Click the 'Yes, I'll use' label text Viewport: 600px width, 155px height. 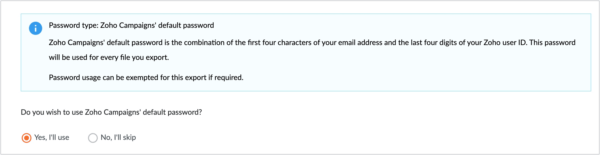coord(52,138)
